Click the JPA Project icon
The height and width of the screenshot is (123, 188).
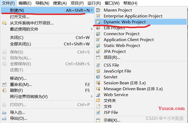98,52
